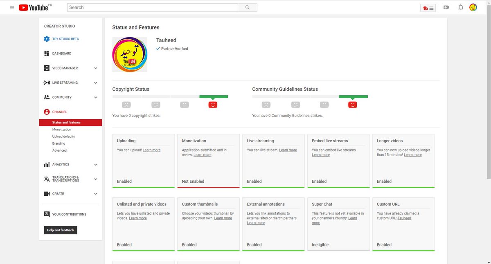Click the Community people icon

[x=47, y=97]
